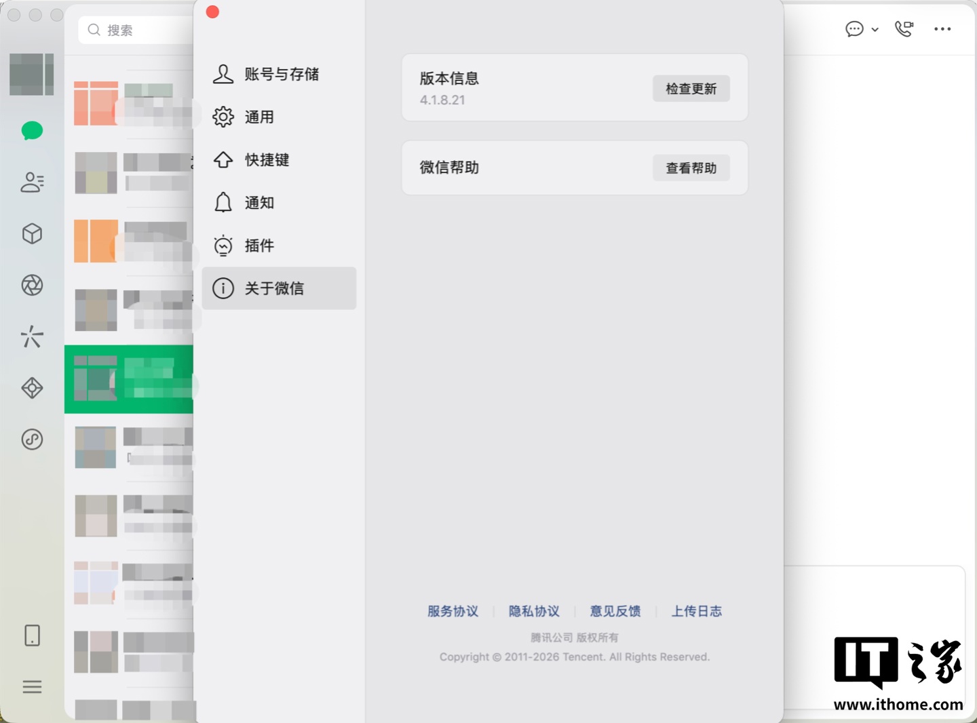Click the Copyright 2011-2026 Tencent line
Image resolution: width=977 pixels, height=723 pixels.
(574, 657)
